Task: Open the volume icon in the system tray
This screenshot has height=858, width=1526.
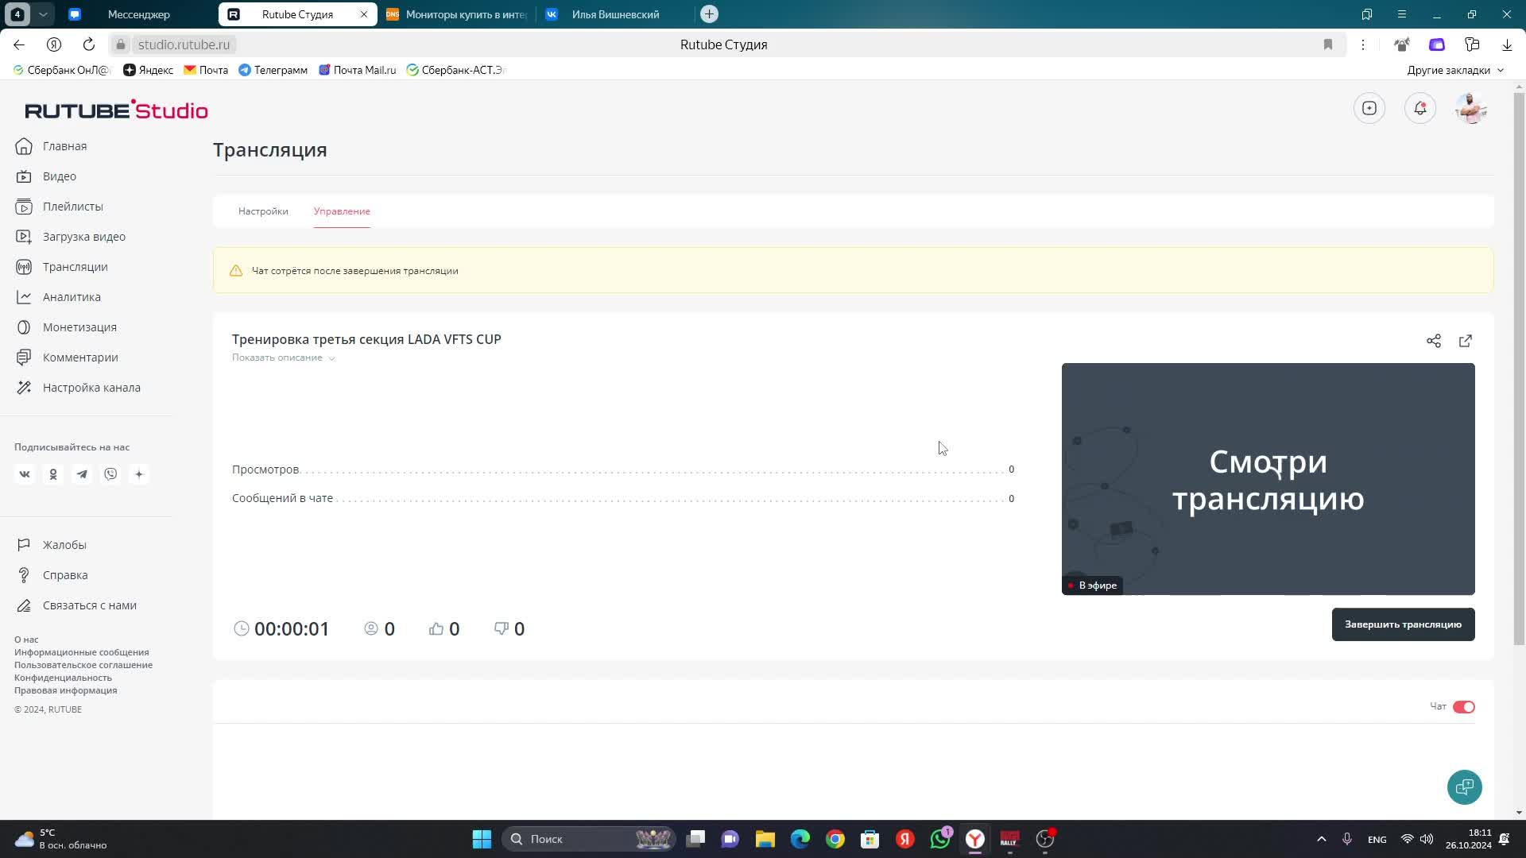Action: (1427, 839)
